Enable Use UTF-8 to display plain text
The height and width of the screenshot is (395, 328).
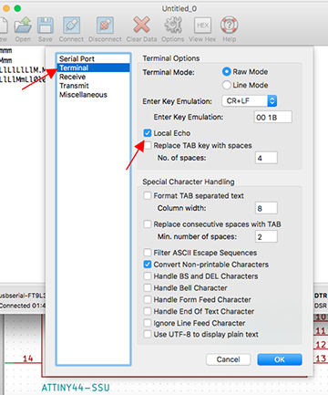click(x=148, y=334)
